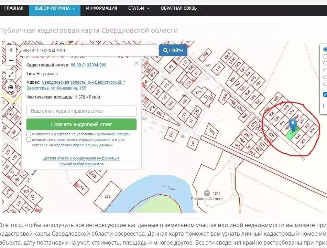Click the Ручной выбор вариантов link
Image resolution: width=327 pixels, height=248 pixels.
point(81,164)
